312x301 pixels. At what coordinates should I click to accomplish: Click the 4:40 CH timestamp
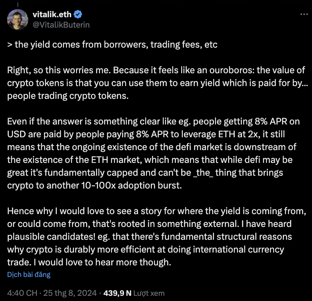pyautogui.click(x=21, y=293)
